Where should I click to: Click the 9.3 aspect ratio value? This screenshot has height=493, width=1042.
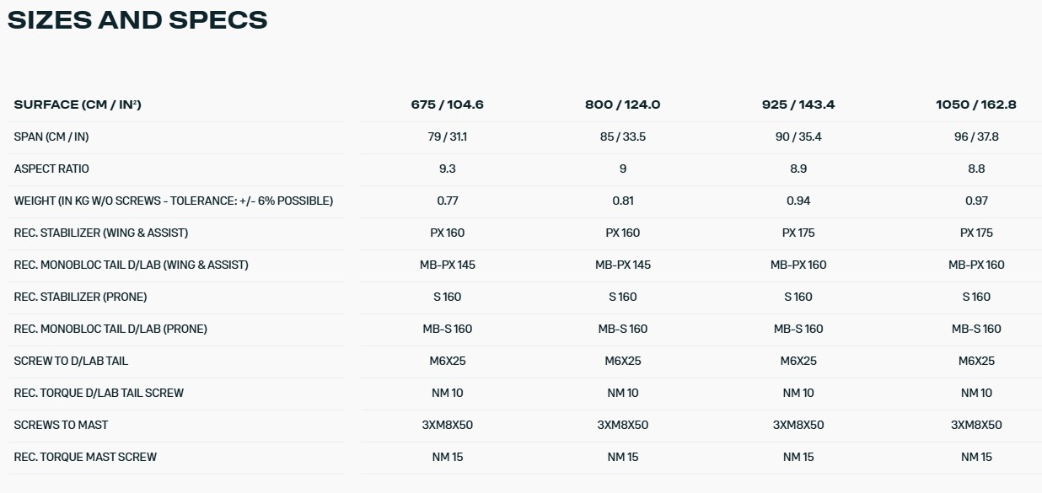[447, 169]
